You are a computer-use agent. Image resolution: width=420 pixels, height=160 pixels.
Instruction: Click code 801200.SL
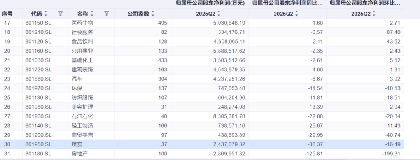click(x=38, y=135)
